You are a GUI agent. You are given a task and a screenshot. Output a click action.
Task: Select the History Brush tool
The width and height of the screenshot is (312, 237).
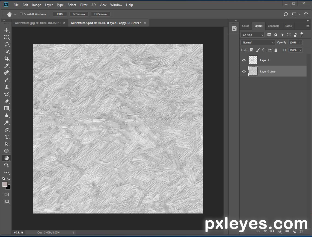click(7, 94)
